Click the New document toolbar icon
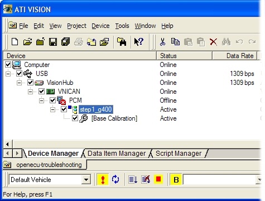 [15, 42]
